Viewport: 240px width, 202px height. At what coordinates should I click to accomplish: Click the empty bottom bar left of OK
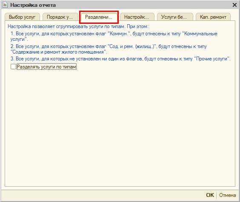(x=103, y=195)
